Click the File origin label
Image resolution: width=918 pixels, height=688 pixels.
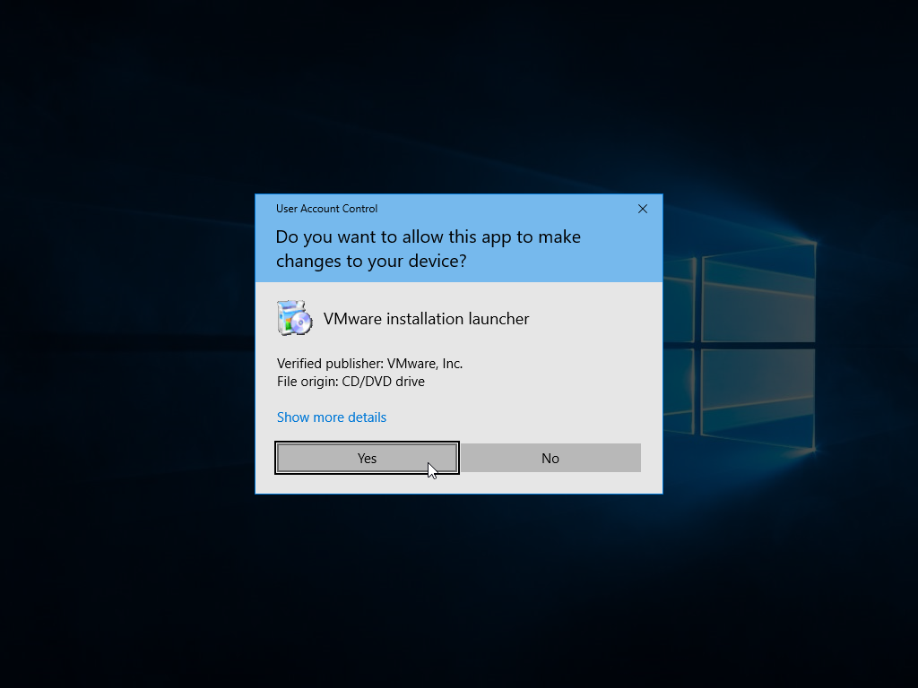pyautogui.click(x=307, y=382)
